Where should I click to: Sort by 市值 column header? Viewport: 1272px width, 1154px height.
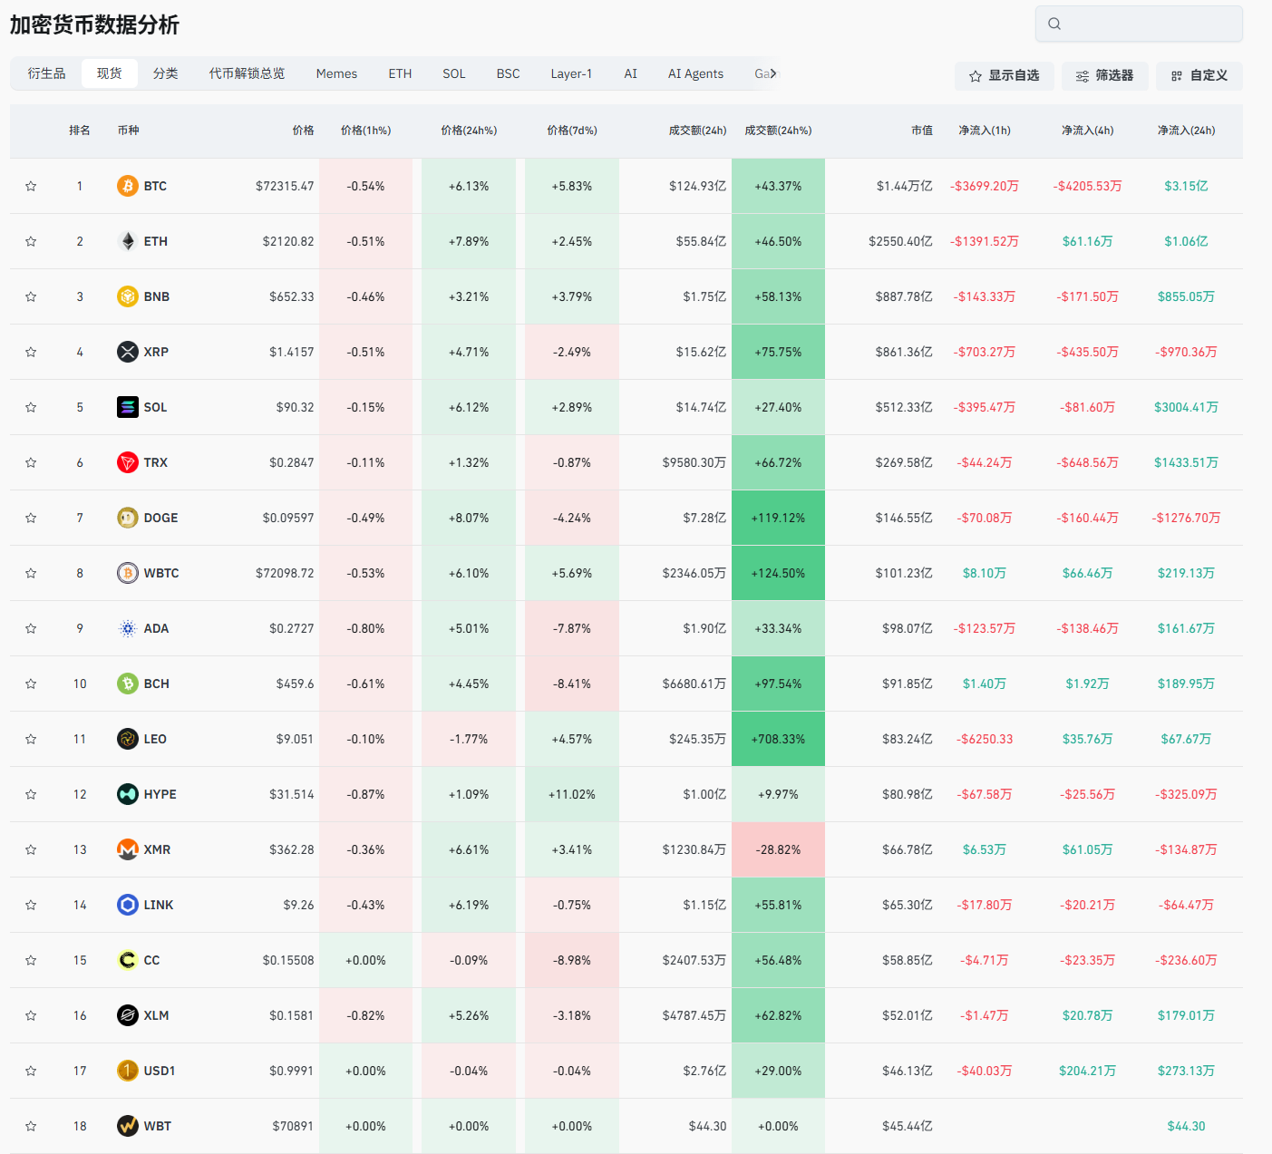[921, 131]
